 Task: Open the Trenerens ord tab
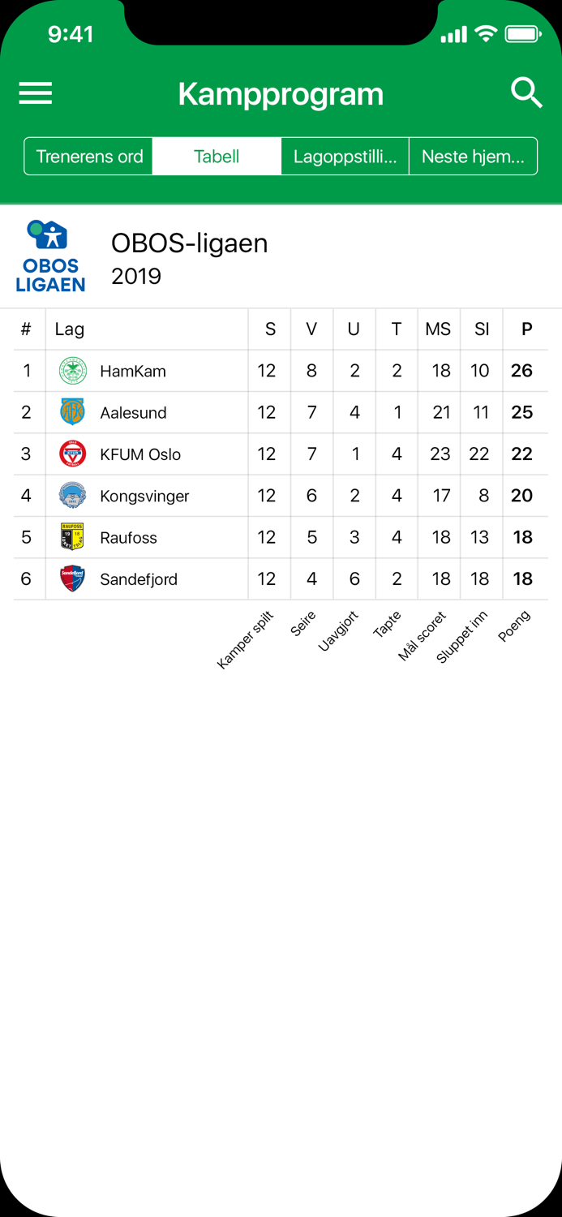click(x=88, y=156)
